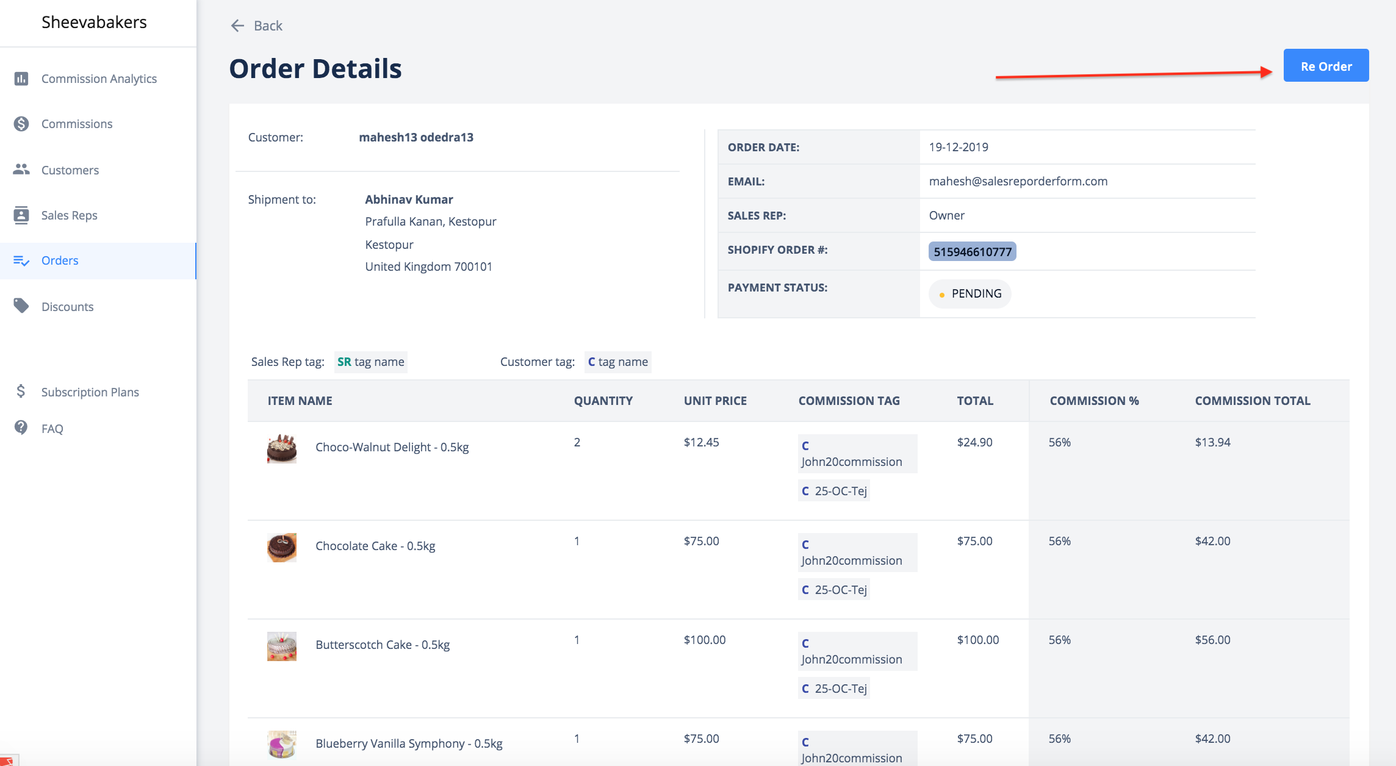1396x766 pixels.
Task: Click the Choco-Walnut Delight cake thumbnail
Action: click(282, 448)
